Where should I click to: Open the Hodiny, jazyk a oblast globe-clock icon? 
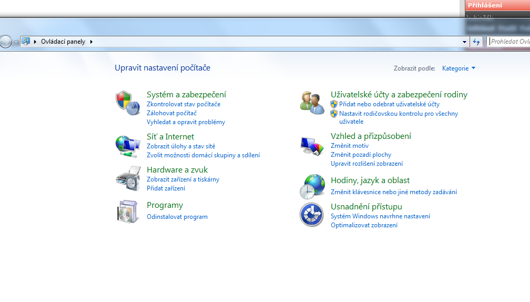click(x=312, y=187)
